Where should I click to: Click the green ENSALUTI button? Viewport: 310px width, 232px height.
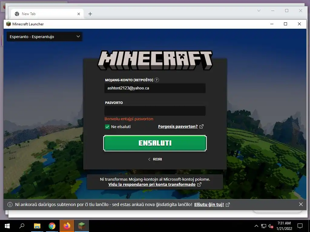[155, 143]
